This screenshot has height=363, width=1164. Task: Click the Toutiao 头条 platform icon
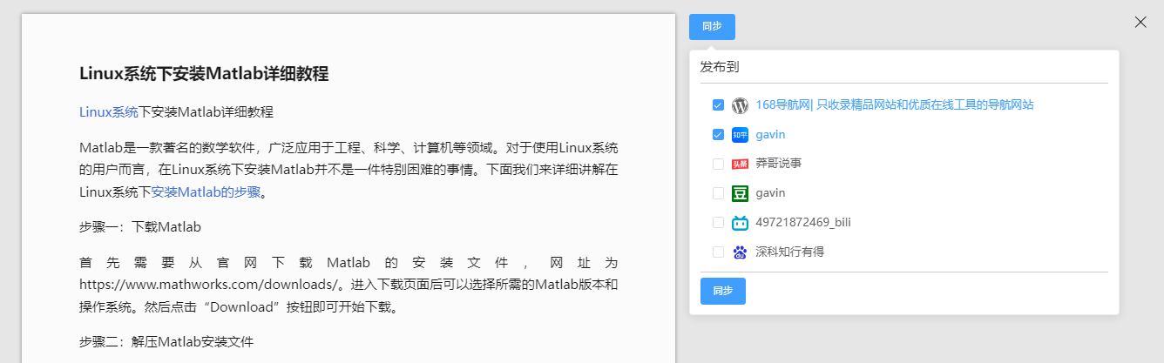point(741,165)
